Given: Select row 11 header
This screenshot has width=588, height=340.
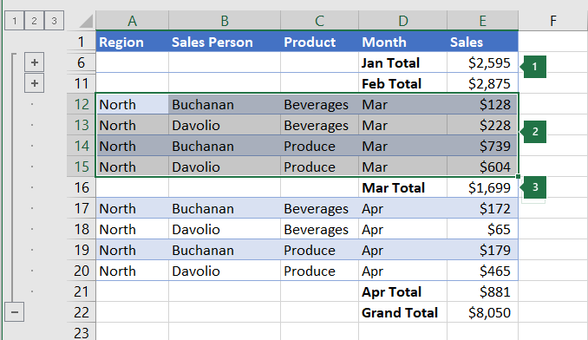Looking at the screenshot, I should pos(81,83).
